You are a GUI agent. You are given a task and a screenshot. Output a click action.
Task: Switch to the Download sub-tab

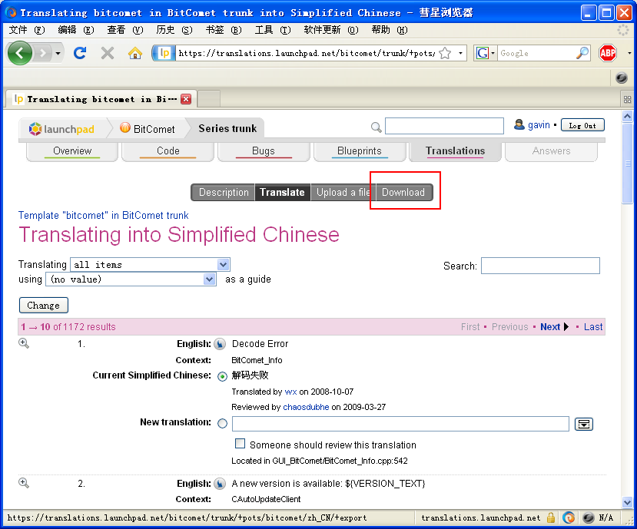pos(403,192)
